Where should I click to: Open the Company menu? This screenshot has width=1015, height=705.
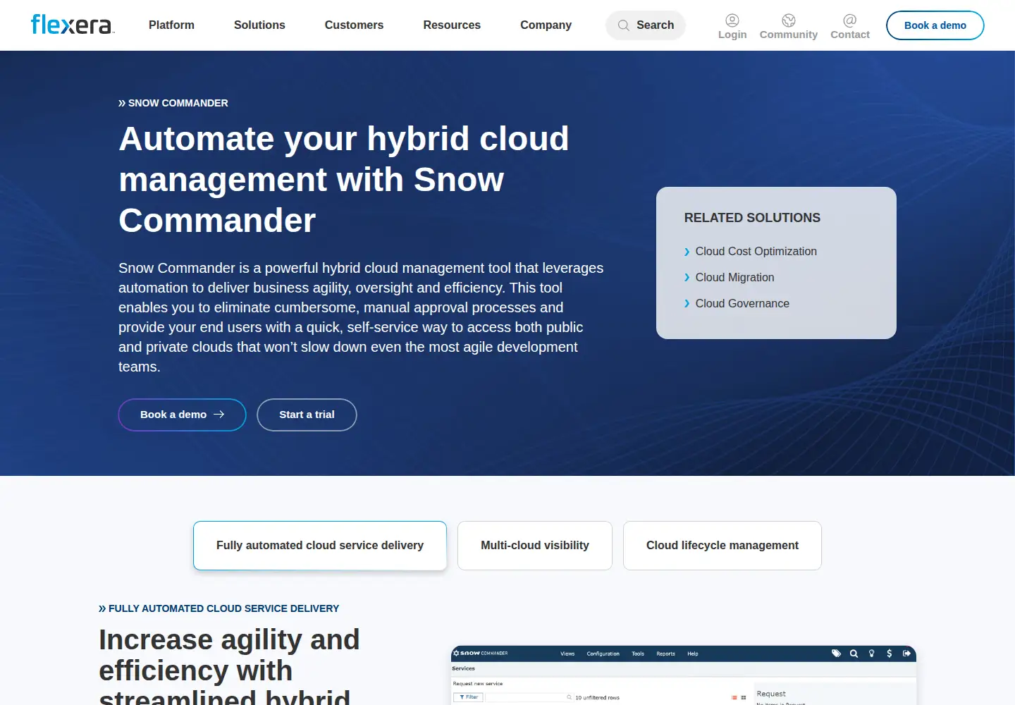coord(546,25)
